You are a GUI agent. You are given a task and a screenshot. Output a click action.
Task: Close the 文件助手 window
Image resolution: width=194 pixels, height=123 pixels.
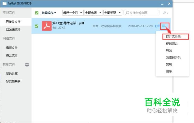pos(169,4)
